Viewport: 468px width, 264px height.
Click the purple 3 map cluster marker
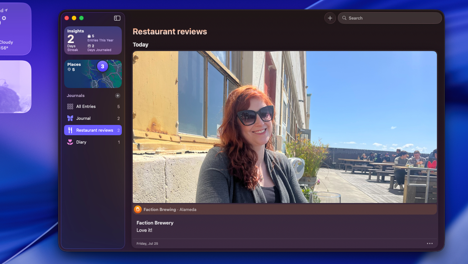pos(103,66)
